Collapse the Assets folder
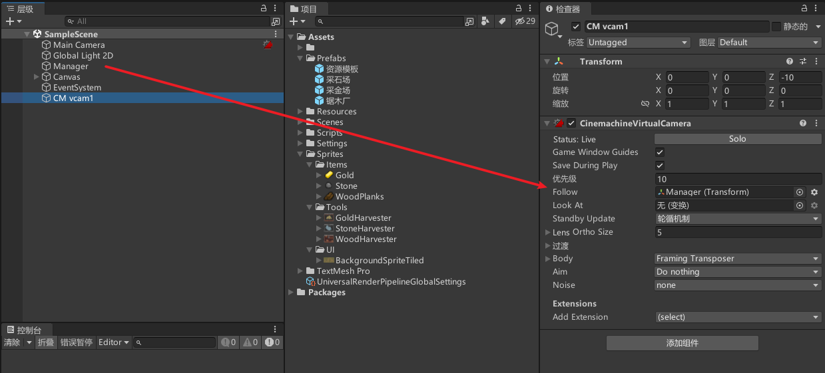825x373 pixels. tap(291, 37)
